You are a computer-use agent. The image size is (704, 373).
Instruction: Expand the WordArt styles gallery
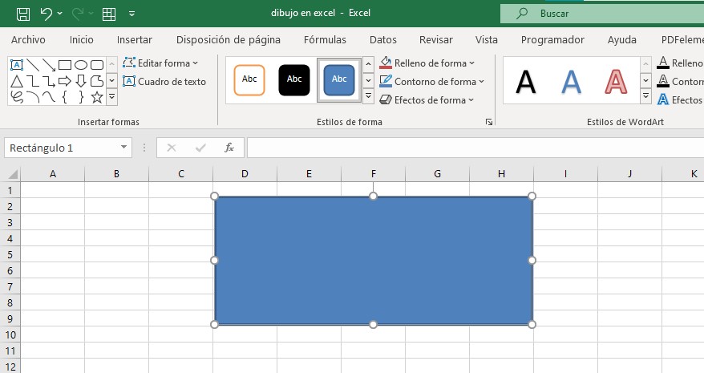645,96
